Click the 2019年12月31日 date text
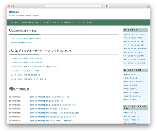Image resolution: width=157 pixels, height=133 pixels. click(15, 97)
